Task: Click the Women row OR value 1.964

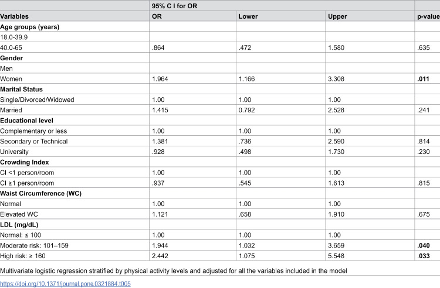Action: point(160,79)
